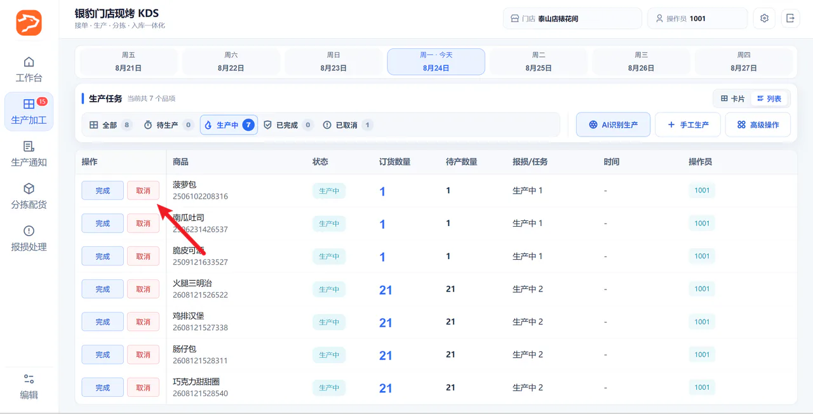
Task: Open 分拣配货 in the sidebar
Action: coord(29,197)
